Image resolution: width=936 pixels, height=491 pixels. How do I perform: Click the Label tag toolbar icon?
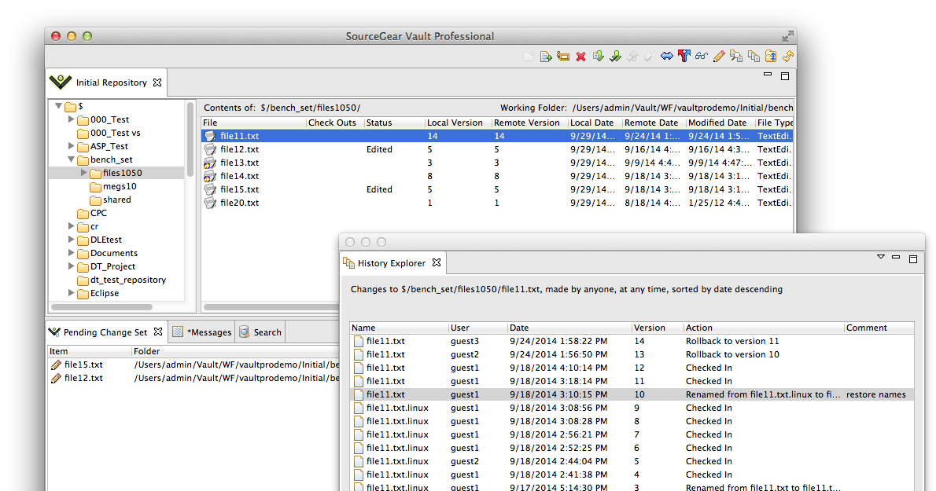click(x=563, y=57)
